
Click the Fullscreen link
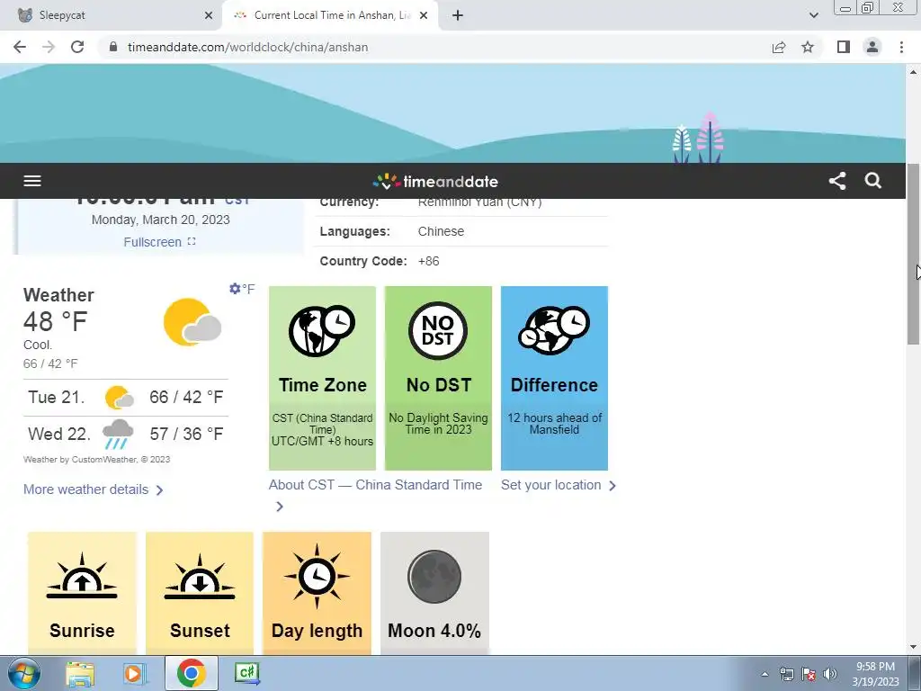159,242
